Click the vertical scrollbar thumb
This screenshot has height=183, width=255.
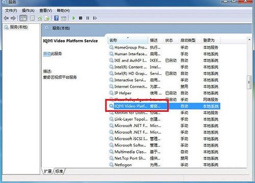click(249, 82)
